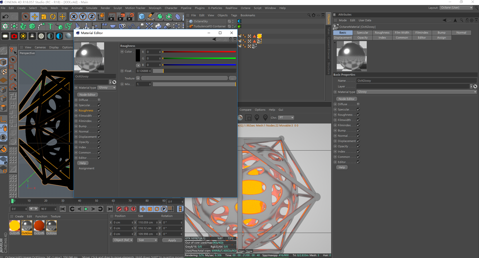
Task: Click the T text spline icon
Action: tap(50, 26)
